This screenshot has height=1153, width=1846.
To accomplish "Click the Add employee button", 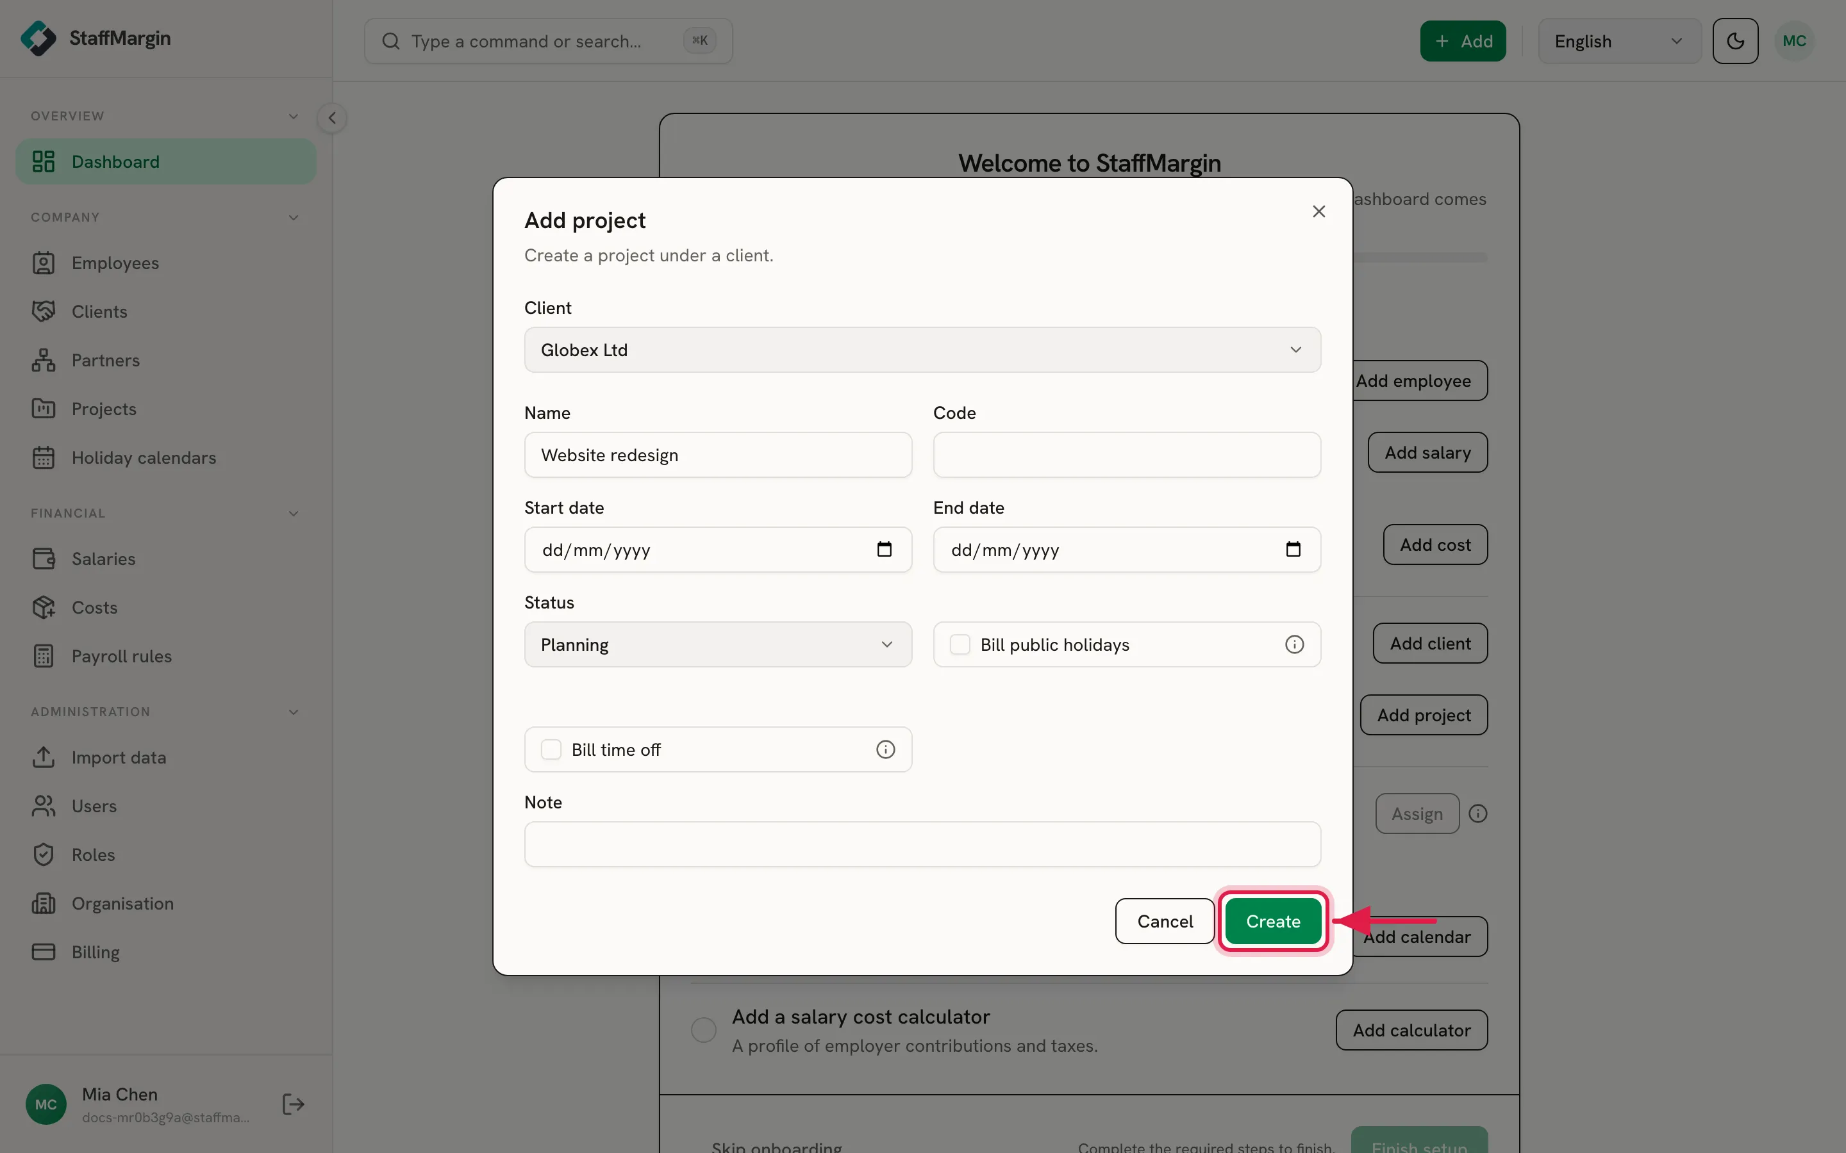I will tap(1420, 380).
